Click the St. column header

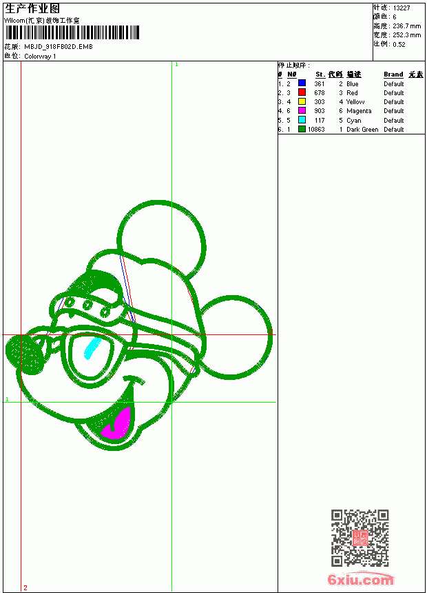(x=320, y=74)
